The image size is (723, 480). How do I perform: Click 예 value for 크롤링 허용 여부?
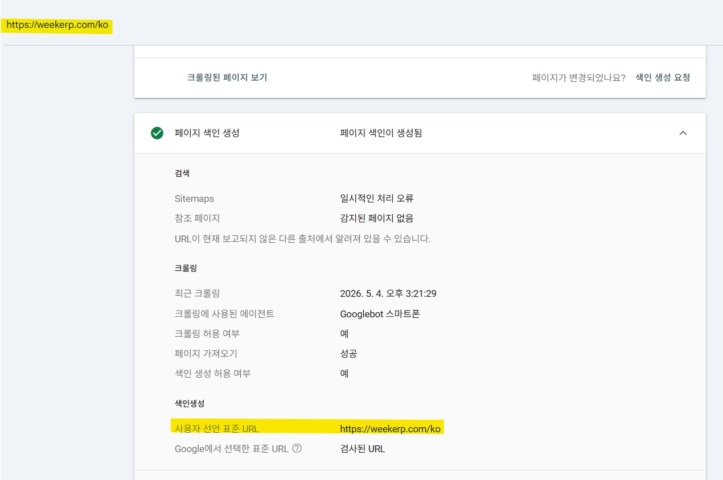[344, 334]
